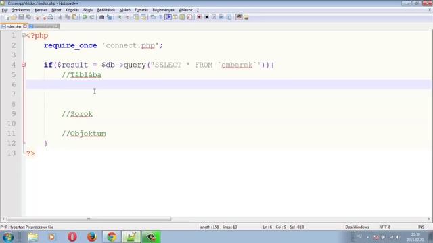
Task: Open Windows Explorer from the taskbar
Action: (33, 237)
